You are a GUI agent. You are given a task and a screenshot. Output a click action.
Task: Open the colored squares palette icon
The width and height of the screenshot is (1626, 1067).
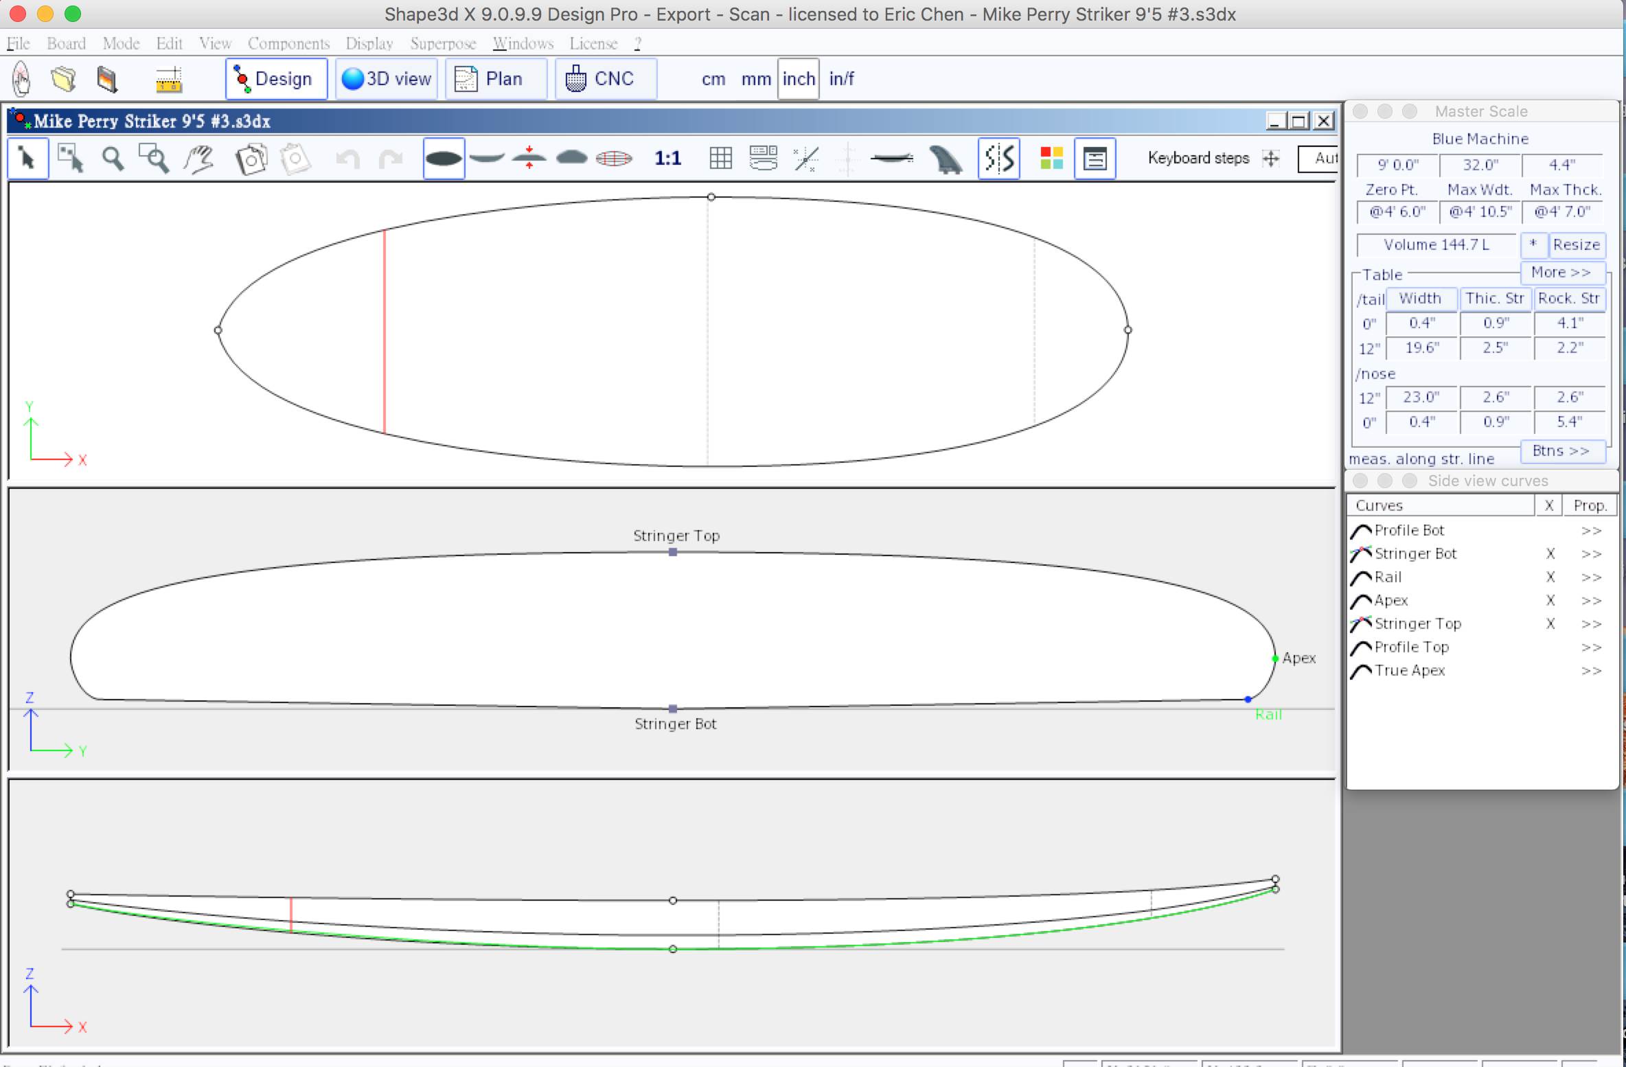click(1051, 159)
